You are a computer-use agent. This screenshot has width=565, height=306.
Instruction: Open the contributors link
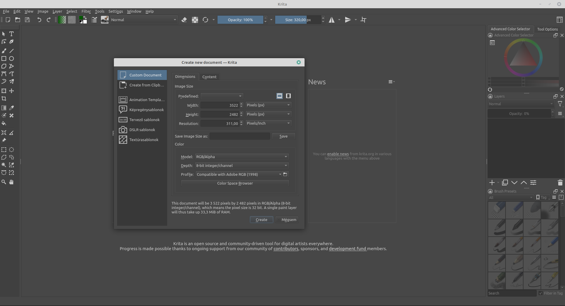[286, 249]
